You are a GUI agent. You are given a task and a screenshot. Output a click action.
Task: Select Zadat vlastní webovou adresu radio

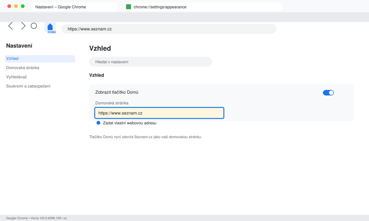[98, 123]
